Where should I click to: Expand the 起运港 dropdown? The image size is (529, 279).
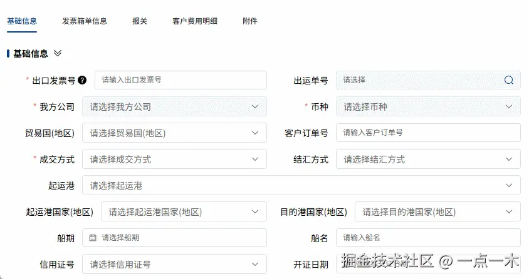click(x=301, y=186)
